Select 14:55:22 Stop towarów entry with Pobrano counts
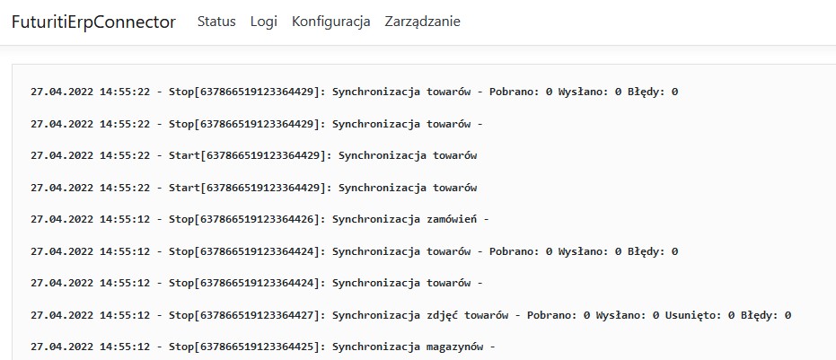Viewport: 836px width, 360px height. (x=354, y=92)
